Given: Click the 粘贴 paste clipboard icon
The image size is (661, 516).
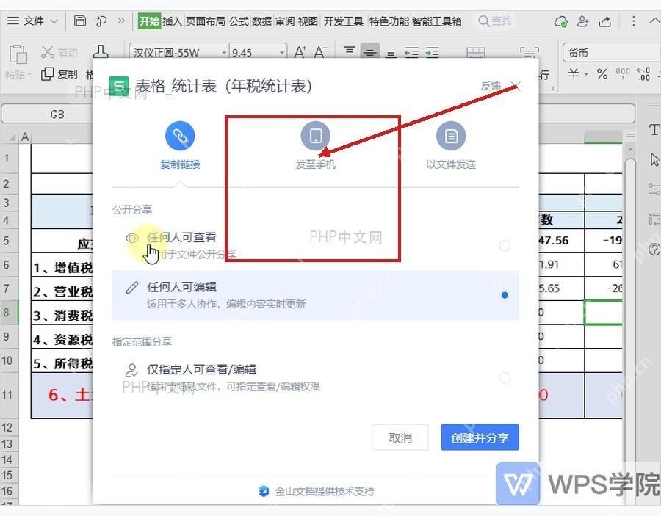Looking at the screenshot, I should (x=18, y=54).
